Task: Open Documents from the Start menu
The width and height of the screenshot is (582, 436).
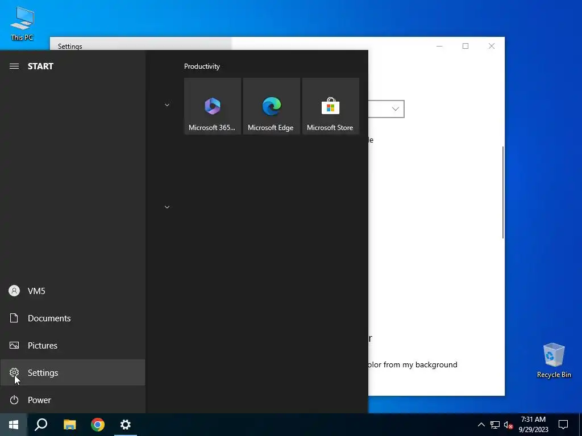Action: tap(73, 318)
